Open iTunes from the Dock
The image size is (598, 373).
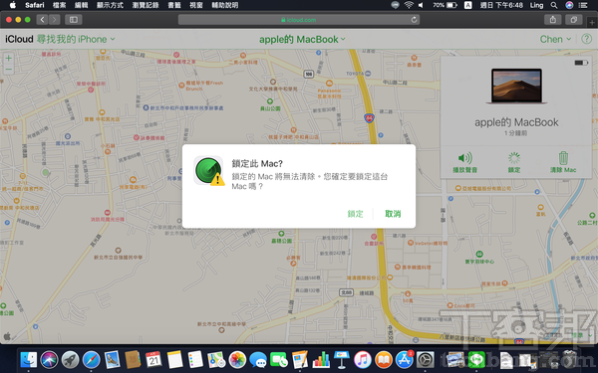point(363,359)
